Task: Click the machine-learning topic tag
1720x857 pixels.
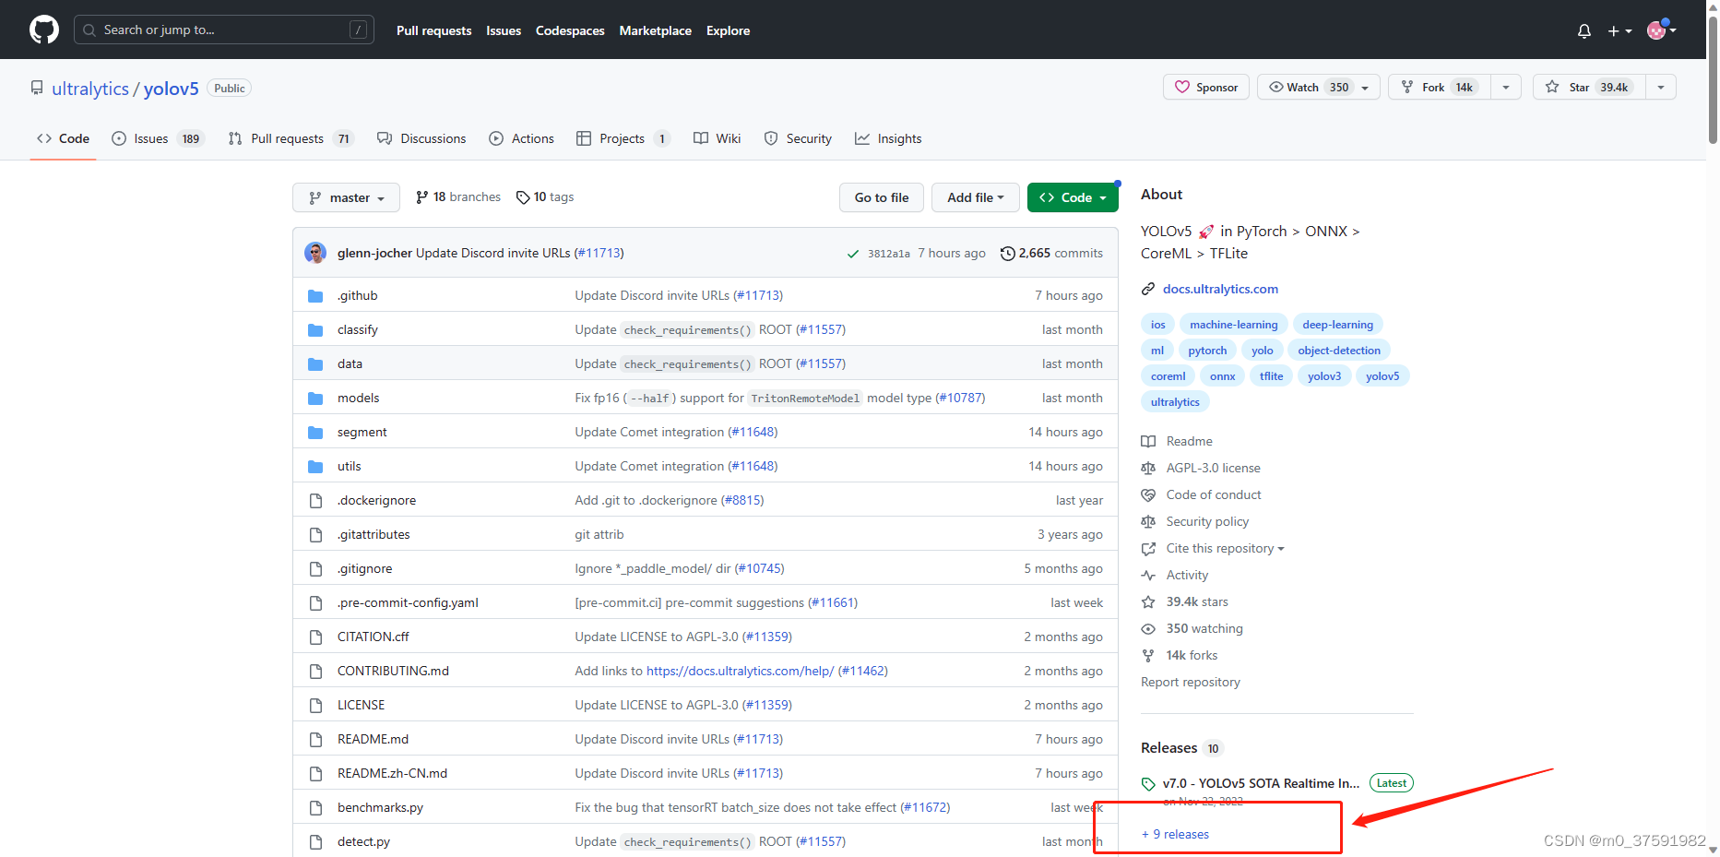Action: click(x=1233, y=325)
